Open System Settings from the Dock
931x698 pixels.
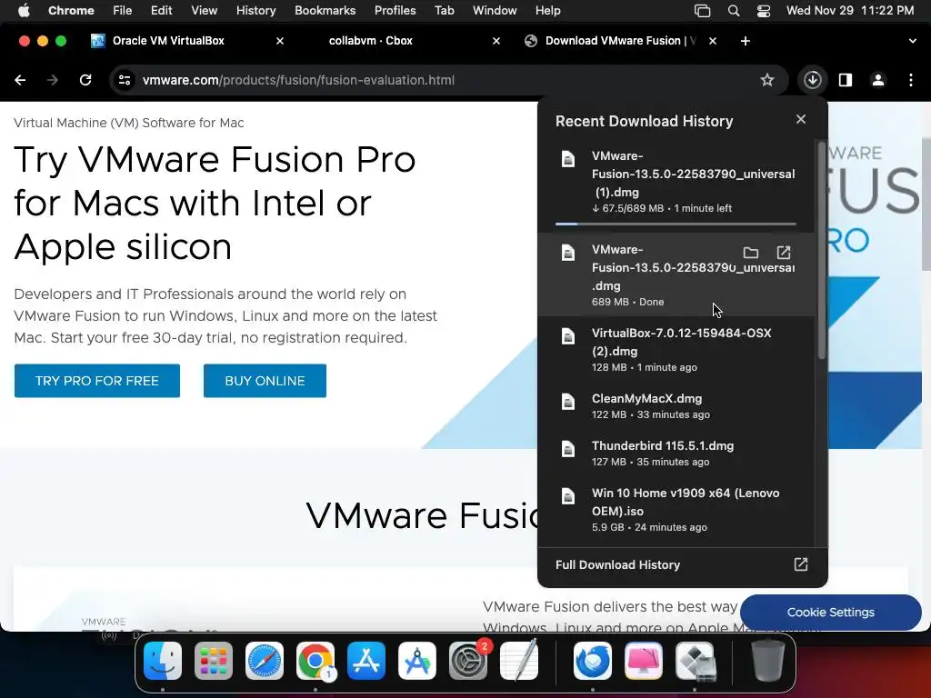pyautogui.click(x=468, y=661)
